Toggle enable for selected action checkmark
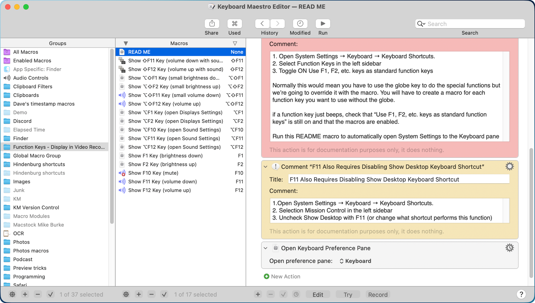This screenshot has width=535, height=303. click(283, 294)
